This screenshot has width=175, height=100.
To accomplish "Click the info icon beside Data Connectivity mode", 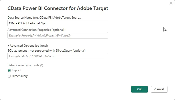I will (42, 66).
